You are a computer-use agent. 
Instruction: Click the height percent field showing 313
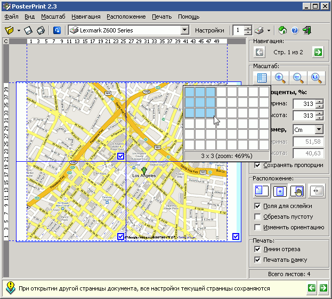point(304,115)
